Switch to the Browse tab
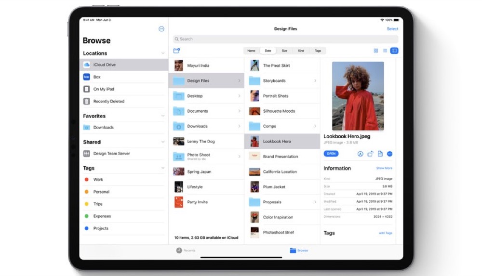 tap(299, 250)
